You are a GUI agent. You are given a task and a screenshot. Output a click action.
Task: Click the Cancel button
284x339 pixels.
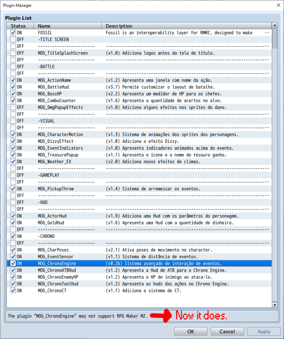point(227,332)
